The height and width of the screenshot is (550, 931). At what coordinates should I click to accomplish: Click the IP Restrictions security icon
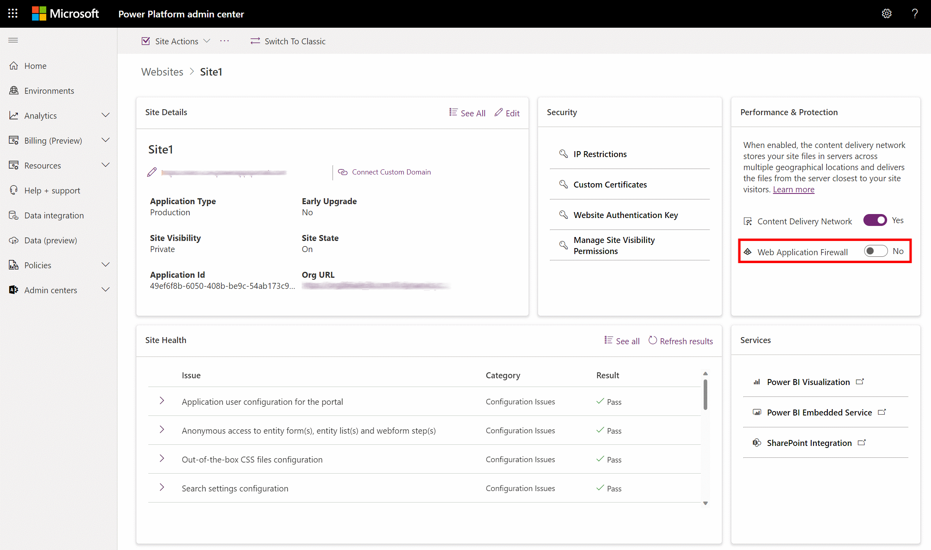tap(563, 153)
